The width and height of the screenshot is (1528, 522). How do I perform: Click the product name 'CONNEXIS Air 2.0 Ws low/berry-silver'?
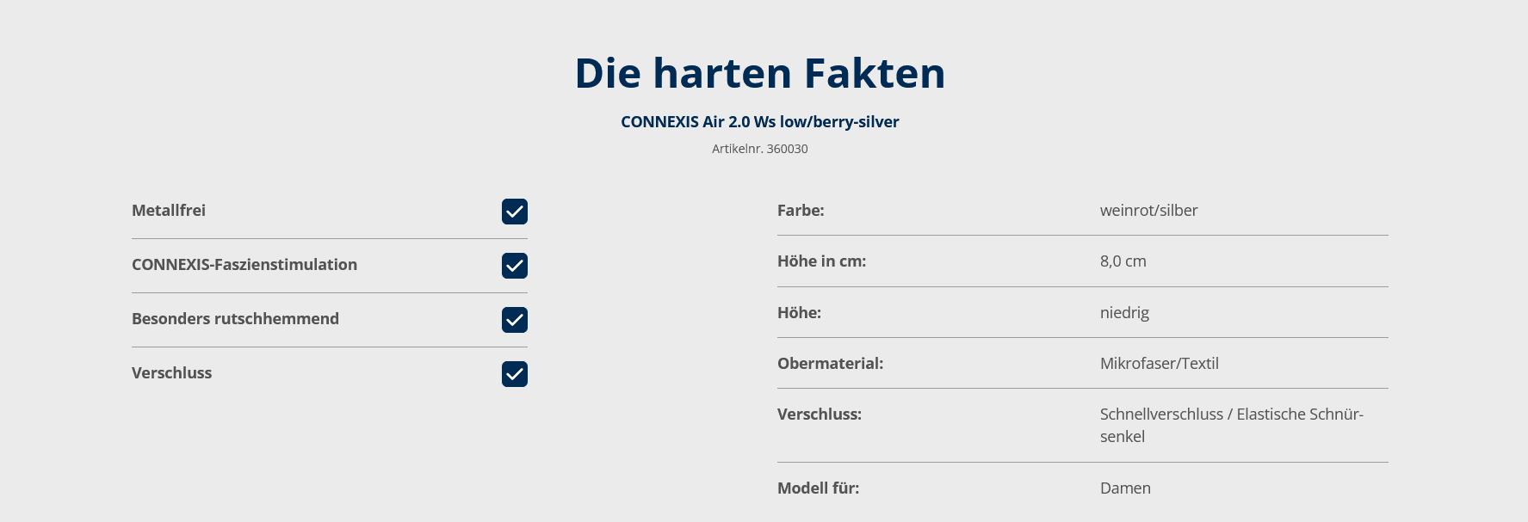click(x=760, y=122)
